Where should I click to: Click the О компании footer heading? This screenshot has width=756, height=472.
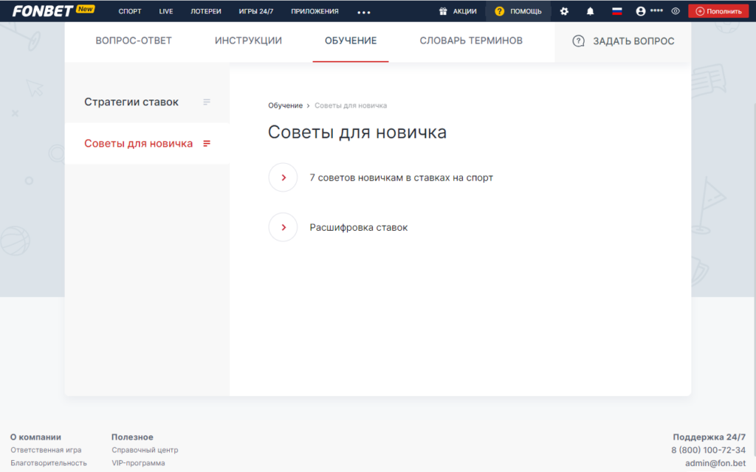35,437
